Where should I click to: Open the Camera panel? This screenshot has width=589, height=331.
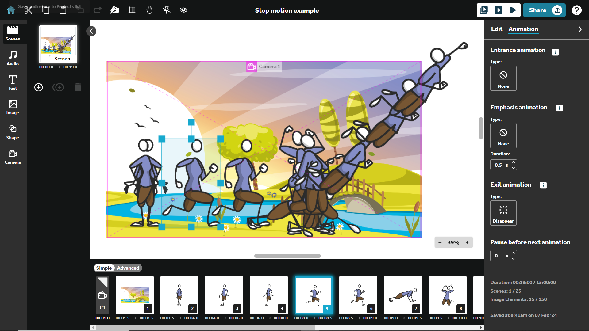tap(13, 157)
